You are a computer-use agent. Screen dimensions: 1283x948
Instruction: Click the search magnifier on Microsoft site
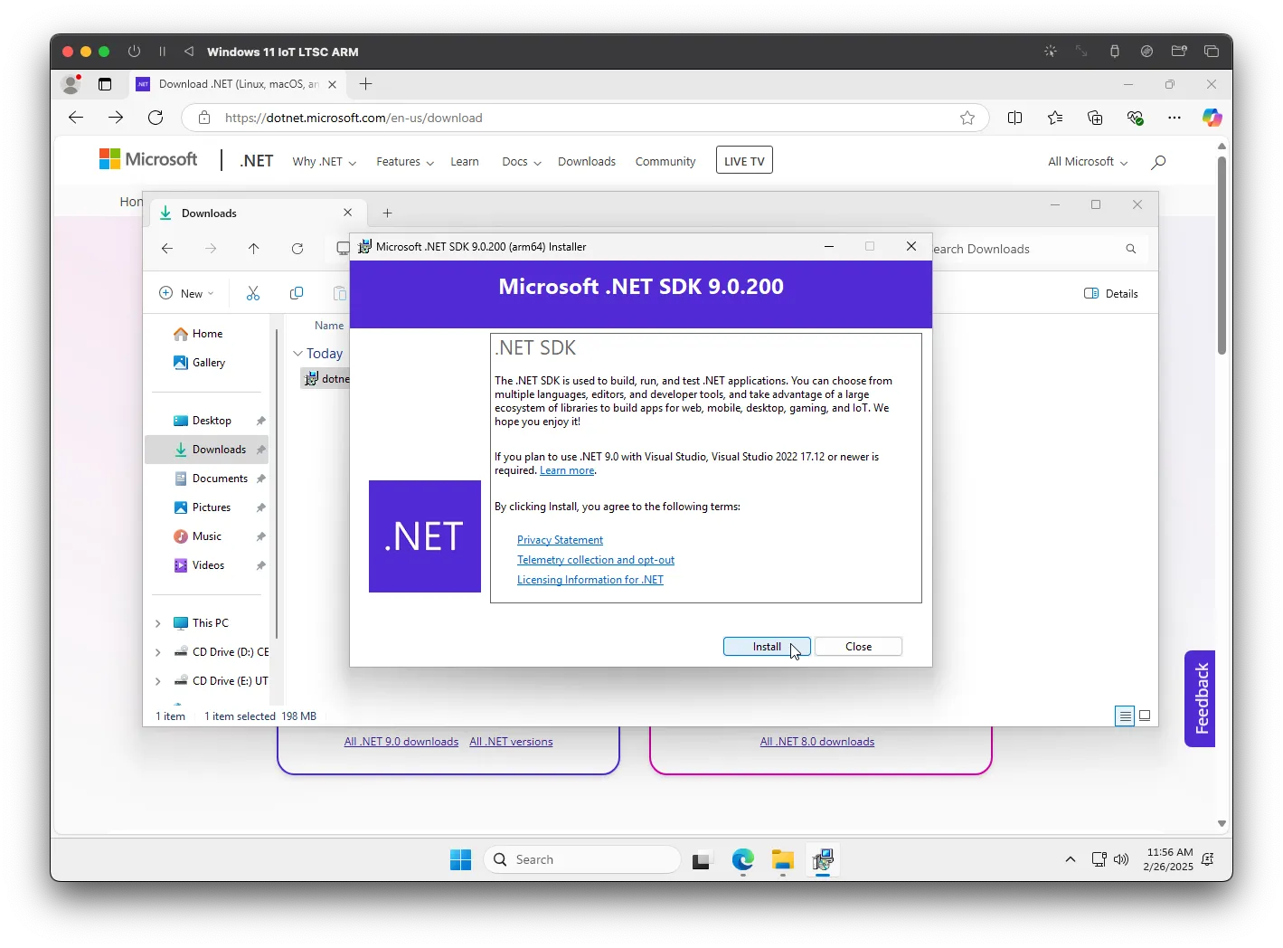(x=1158, y=162)
